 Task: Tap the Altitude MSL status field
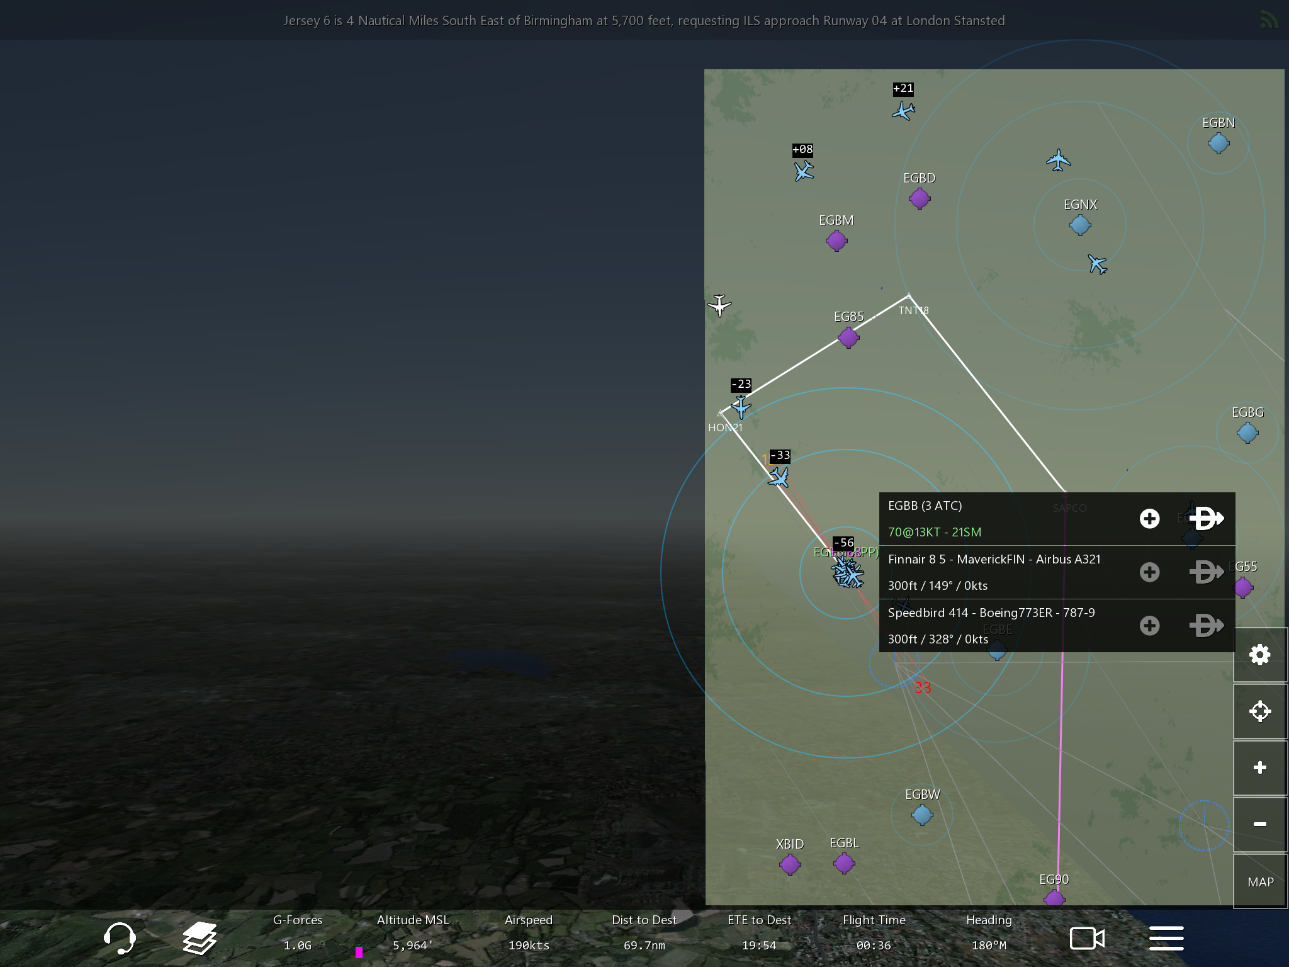[x=412, y=932]
